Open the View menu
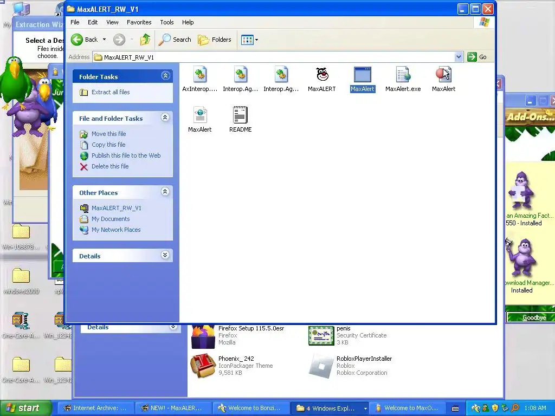 (x=112, y=22)
